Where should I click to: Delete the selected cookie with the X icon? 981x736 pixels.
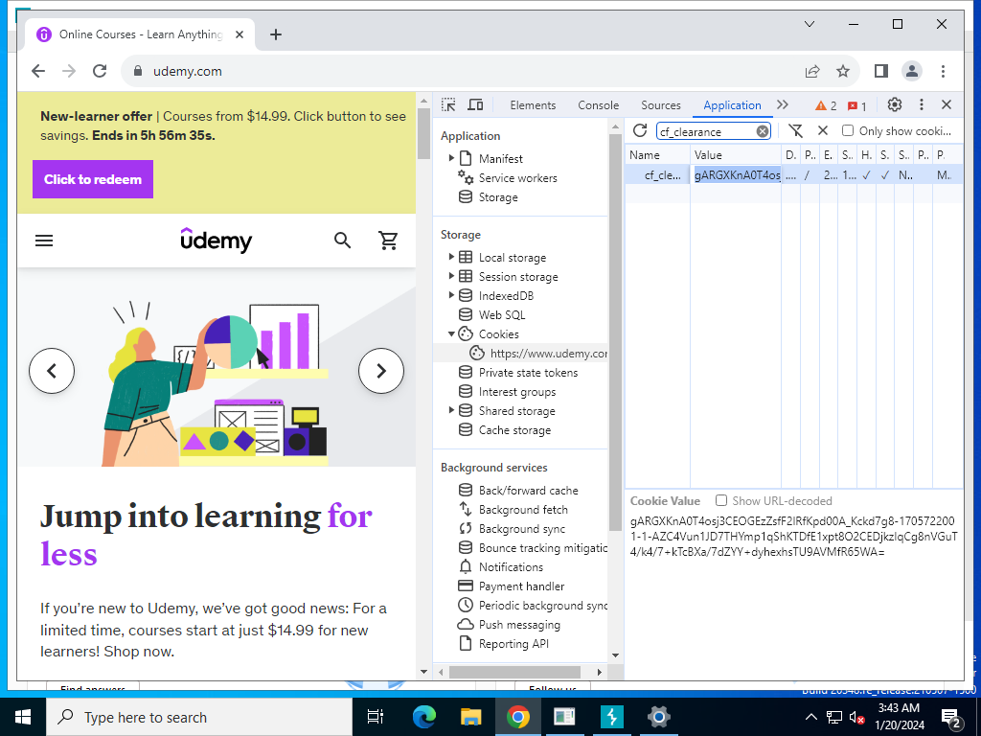tap(823, 130)
